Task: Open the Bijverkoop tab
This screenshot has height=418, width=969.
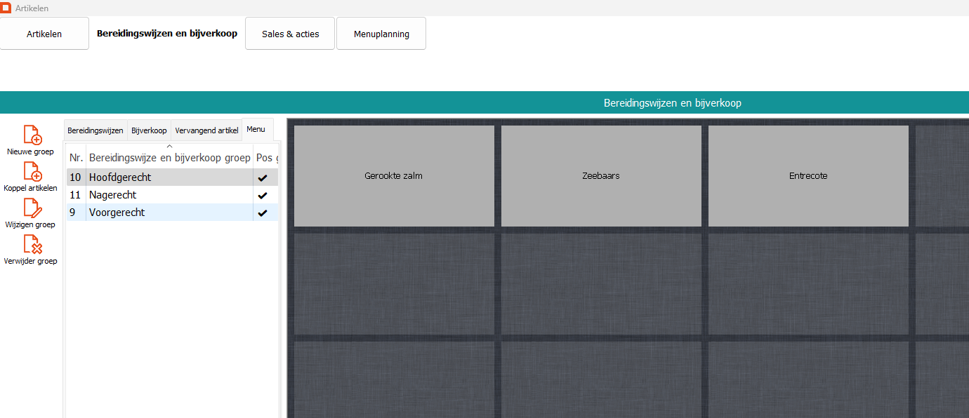Action: (149, 130)
